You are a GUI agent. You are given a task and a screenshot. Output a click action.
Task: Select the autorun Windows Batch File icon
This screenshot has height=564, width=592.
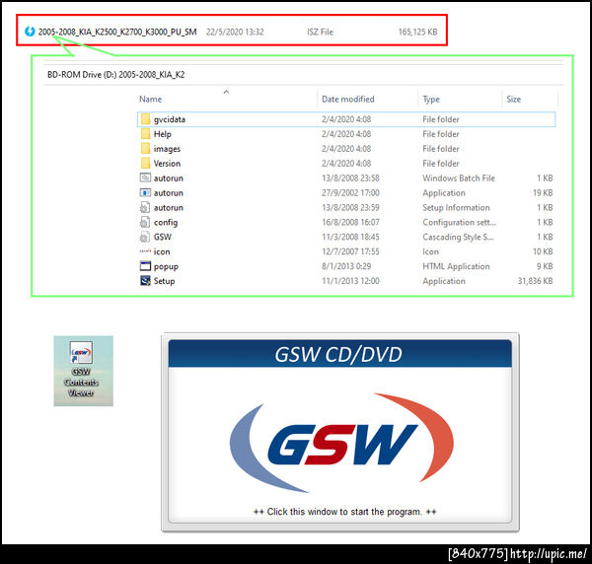145,177
